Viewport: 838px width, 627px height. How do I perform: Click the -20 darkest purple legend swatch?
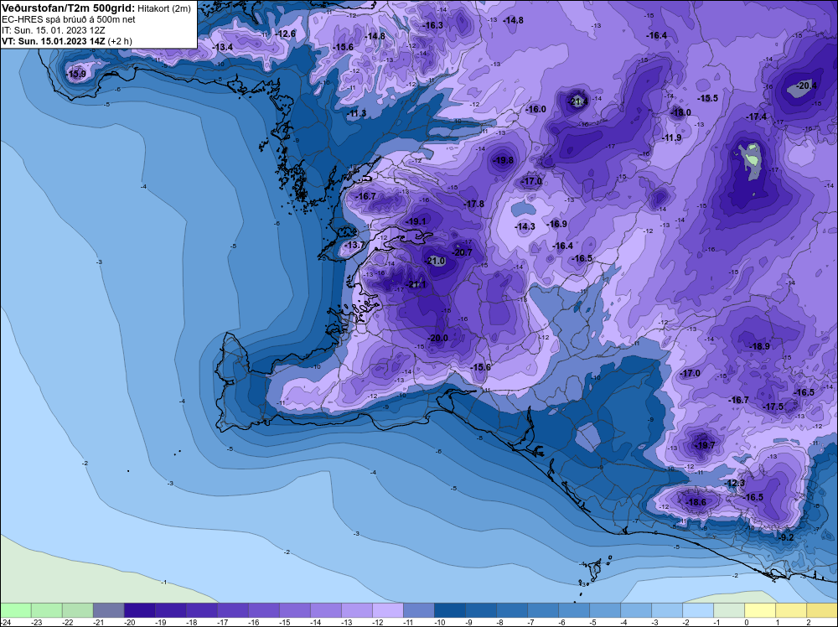point(139,610)
